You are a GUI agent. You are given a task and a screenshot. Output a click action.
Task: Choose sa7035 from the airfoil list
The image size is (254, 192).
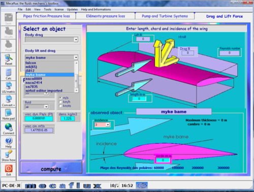(x=50, y=87)
